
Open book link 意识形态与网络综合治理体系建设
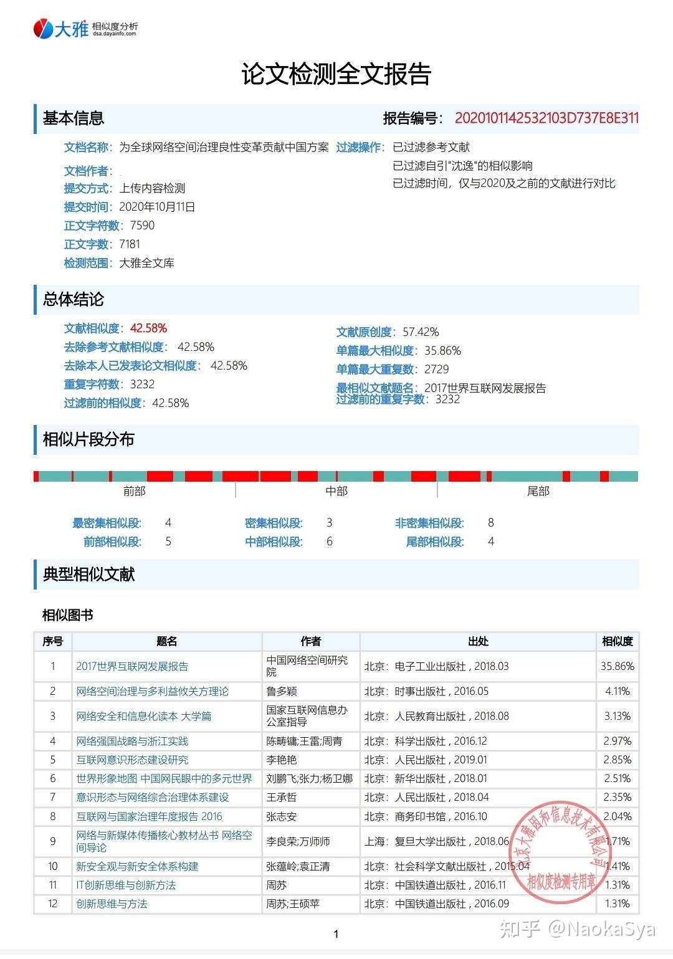pos(152,797)
